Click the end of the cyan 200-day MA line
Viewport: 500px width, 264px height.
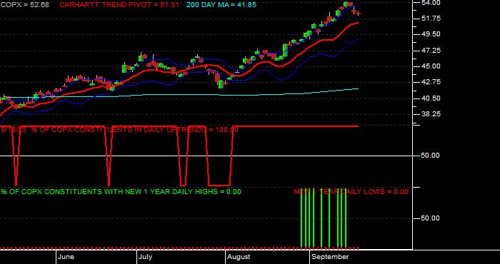[358, 89]
